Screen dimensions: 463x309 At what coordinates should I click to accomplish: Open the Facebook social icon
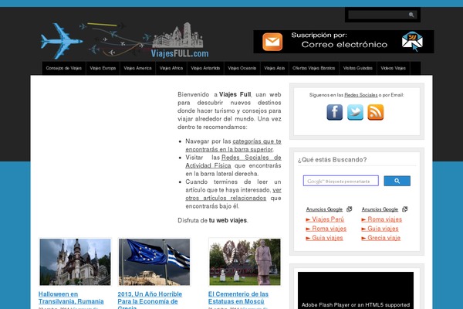tap(335, 112)
